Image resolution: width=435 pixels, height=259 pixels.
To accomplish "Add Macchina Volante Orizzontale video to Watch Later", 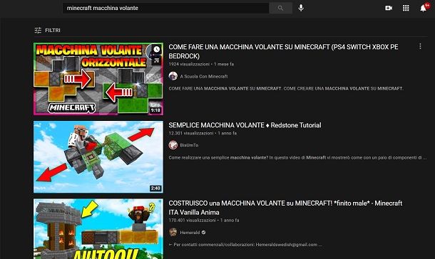I will pyautogui.click(x=157, y=50).
